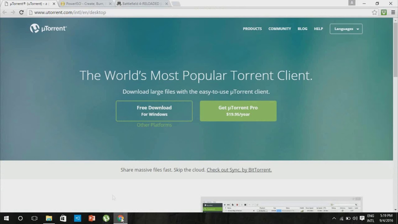This screenshot has width=398, height=224.
Task: Click Chrome icon on taskbar
Action: pyautogui.click(x=120, y=218)
